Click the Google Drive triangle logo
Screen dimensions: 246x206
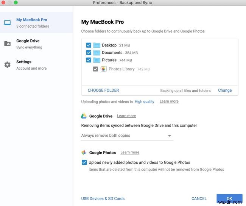coord(84,116)
